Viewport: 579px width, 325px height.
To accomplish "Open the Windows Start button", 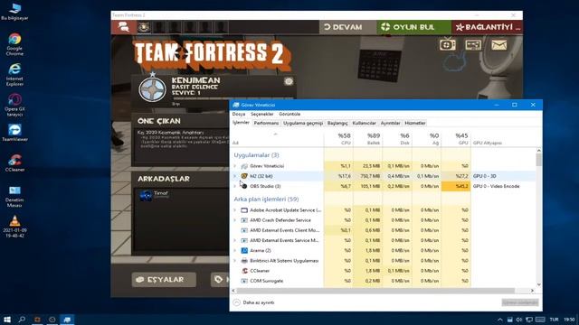I will [x=7, y=319].
